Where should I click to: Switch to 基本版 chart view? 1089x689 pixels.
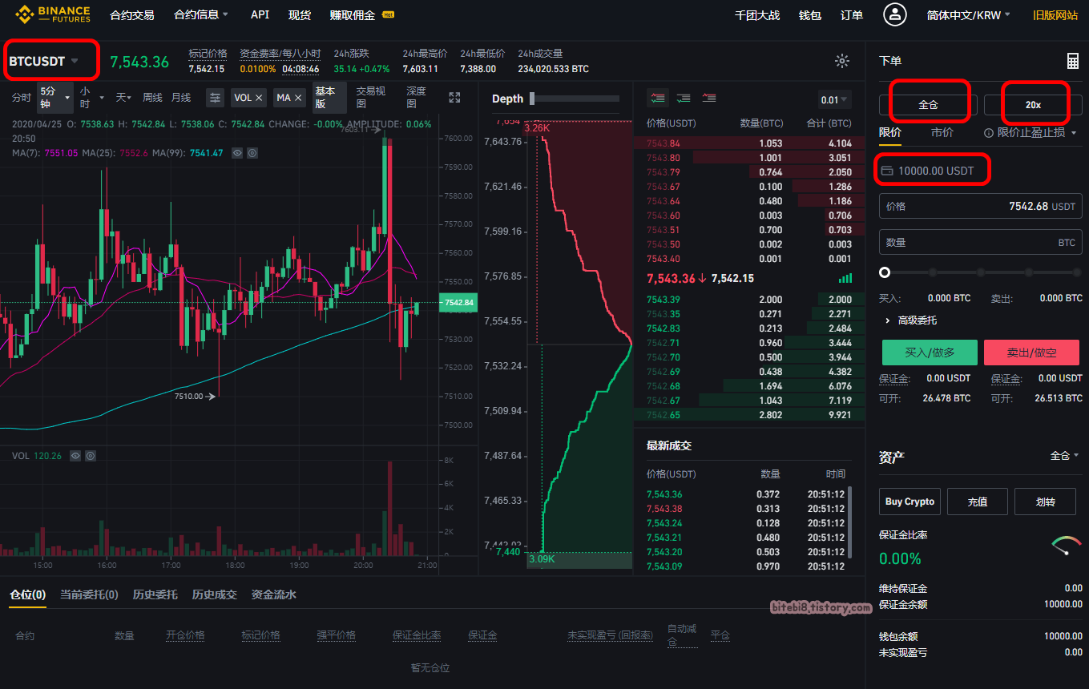[x=329, y=98]
